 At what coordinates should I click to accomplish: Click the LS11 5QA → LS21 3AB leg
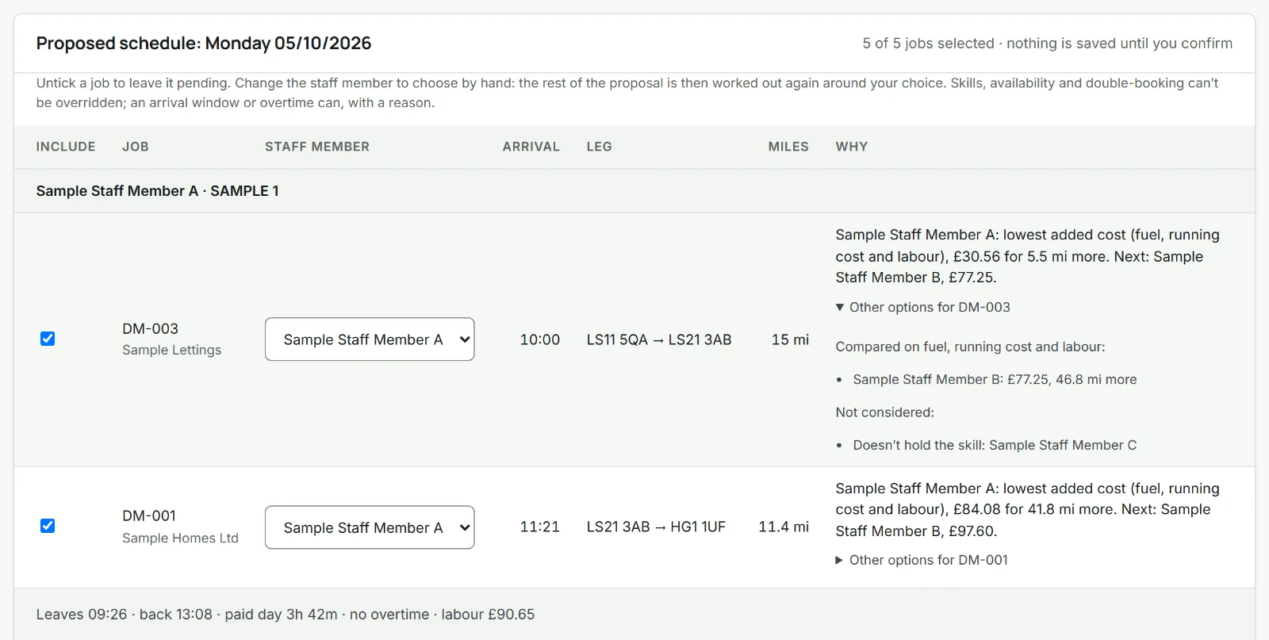click(659, 339)
